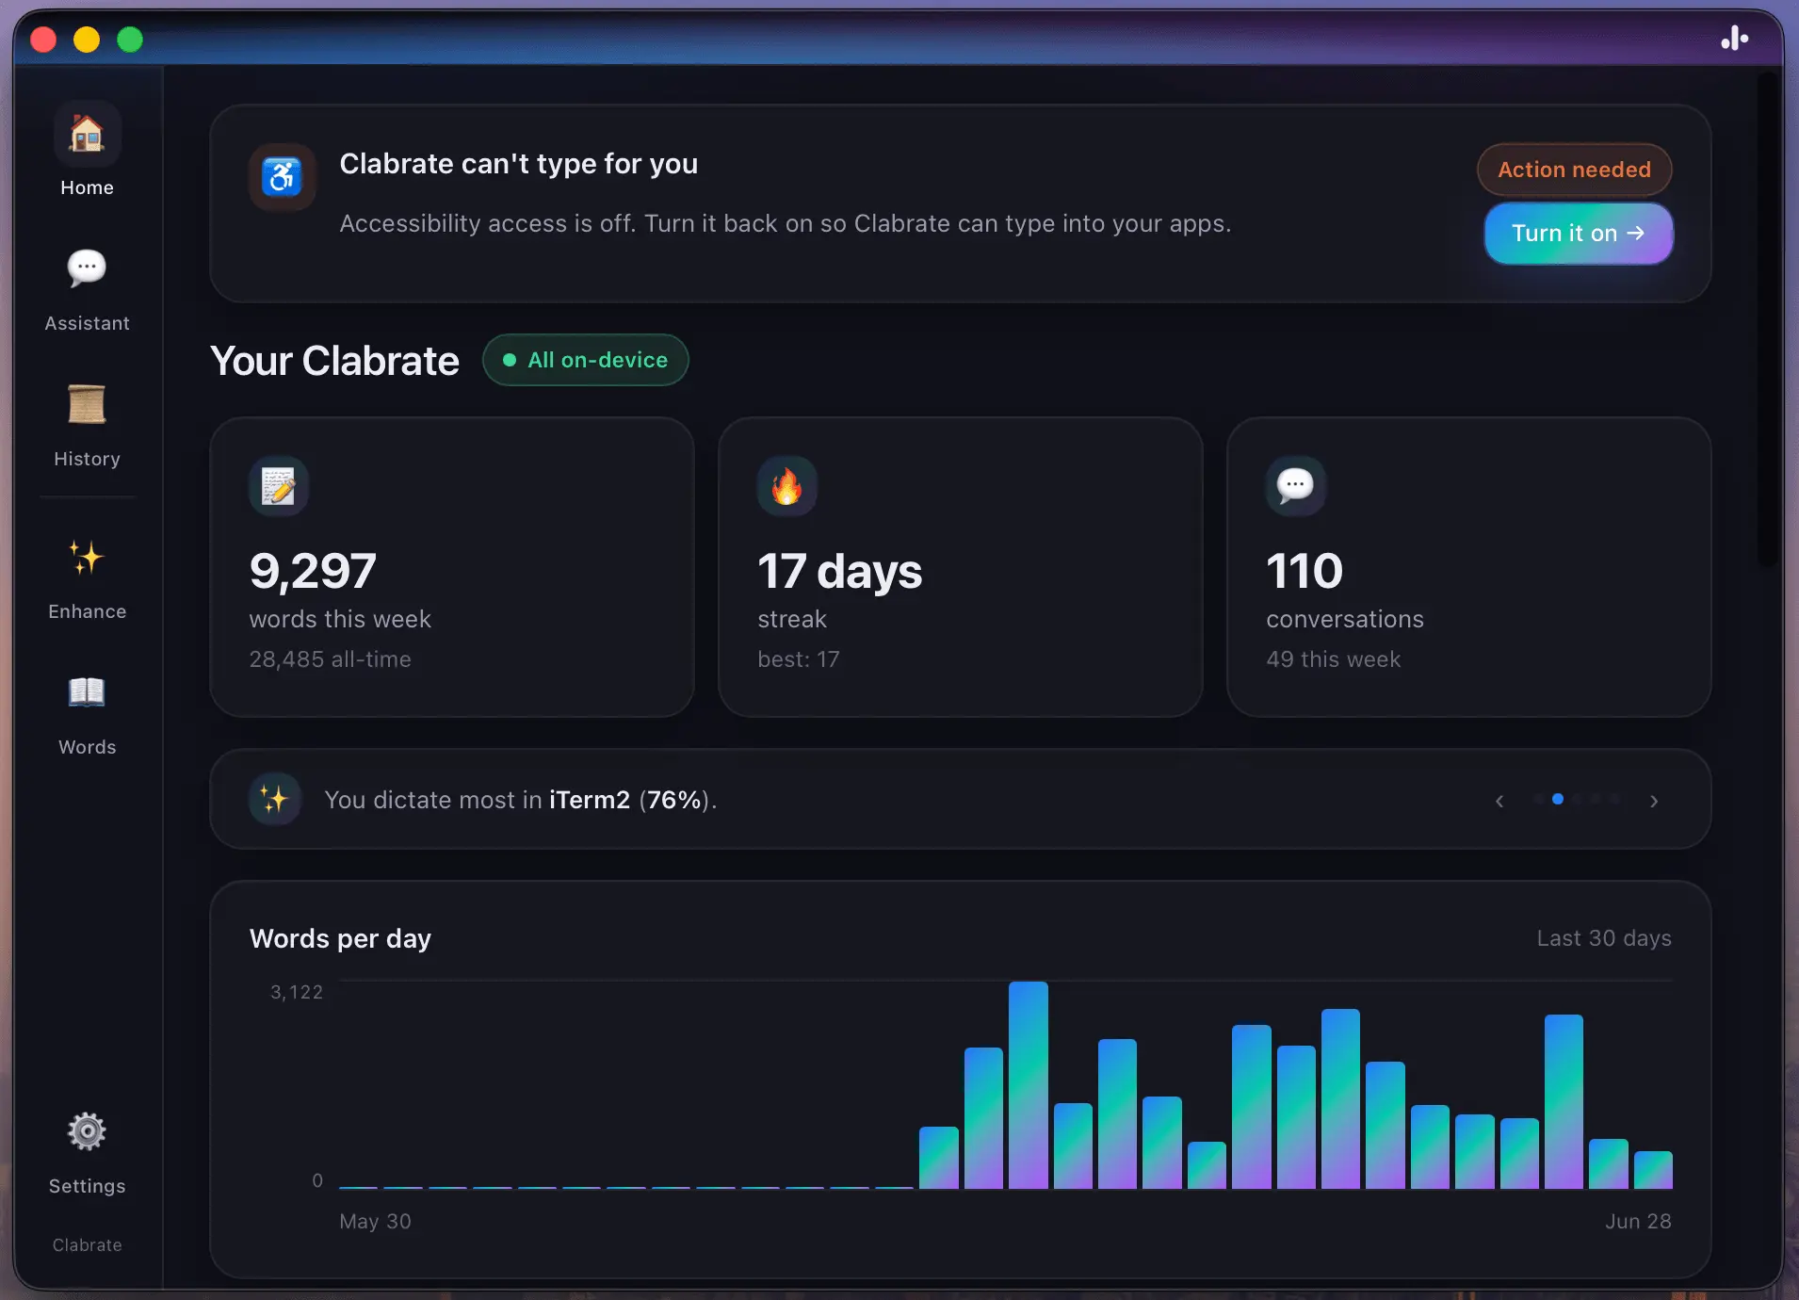This screenshot has height=1300, width=1799.
Task: Minimize the window with the yellow button
Action: point(87,40)
